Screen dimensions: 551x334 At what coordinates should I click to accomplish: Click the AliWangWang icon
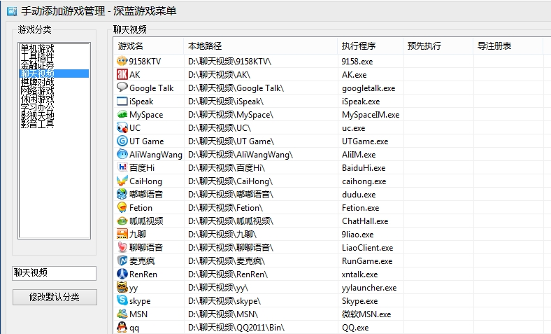click(x=122, y=154)
